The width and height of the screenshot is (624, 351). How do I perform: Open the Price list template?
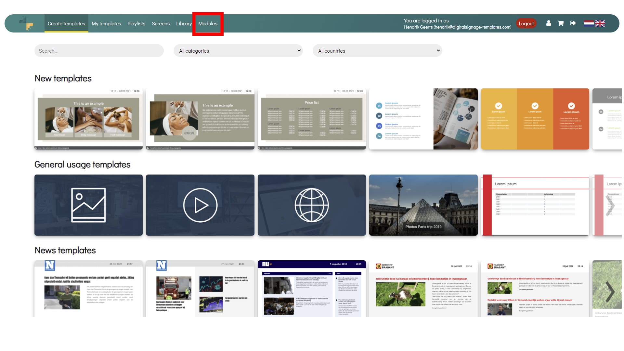pyautogui.click(x=312, y=119)
